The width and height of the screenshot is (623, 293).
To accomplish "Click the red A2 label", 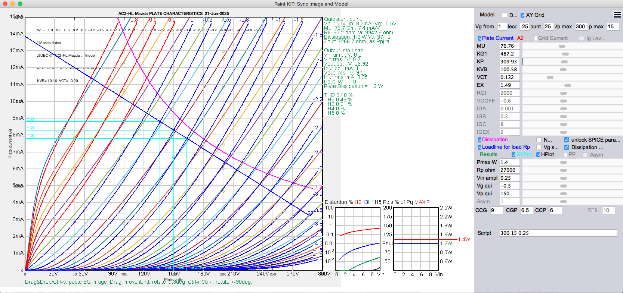I will click(x=520, y=38).
